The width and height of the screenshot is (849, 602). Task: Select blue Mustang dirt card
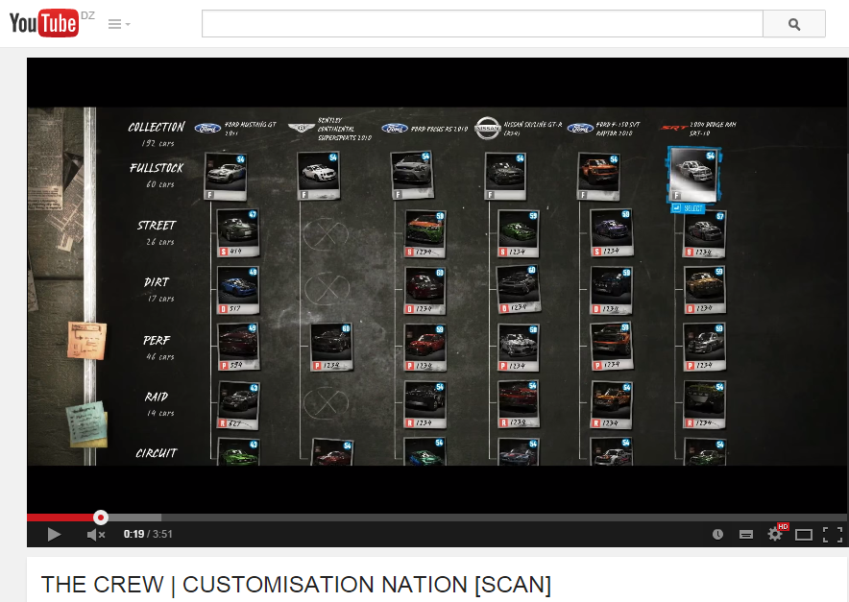(x=237, y=290)
